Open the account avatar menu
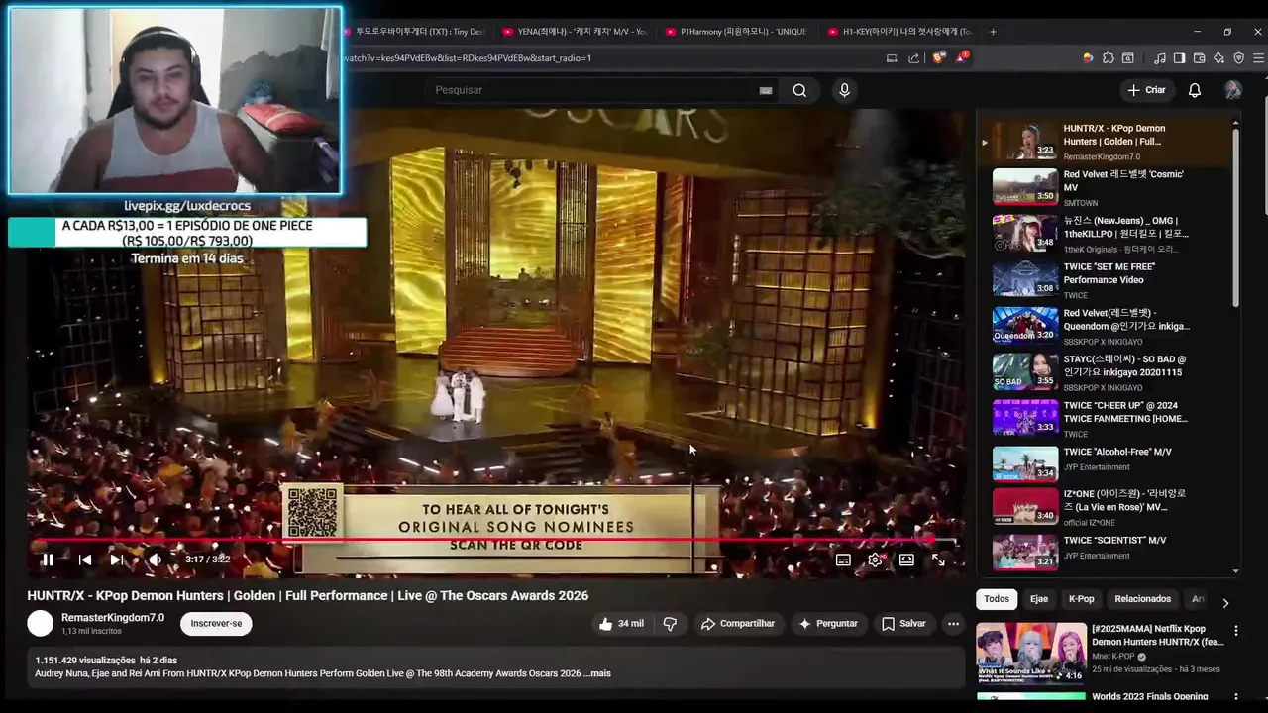This screenshot has width=1268, height=713. [x=1233, y=90]
